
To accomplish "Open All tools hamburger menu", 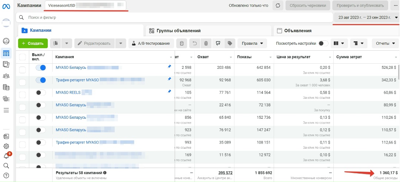I will (6, 110).
